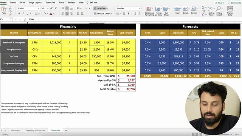This screenshot has height=136, width=242.
Task: Open the Draw ribbon tab
Action: (23, 3)
